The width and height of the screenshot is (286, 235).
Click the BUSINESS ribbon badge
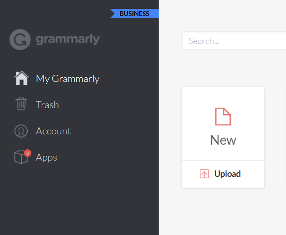click(x=134, y=14)
